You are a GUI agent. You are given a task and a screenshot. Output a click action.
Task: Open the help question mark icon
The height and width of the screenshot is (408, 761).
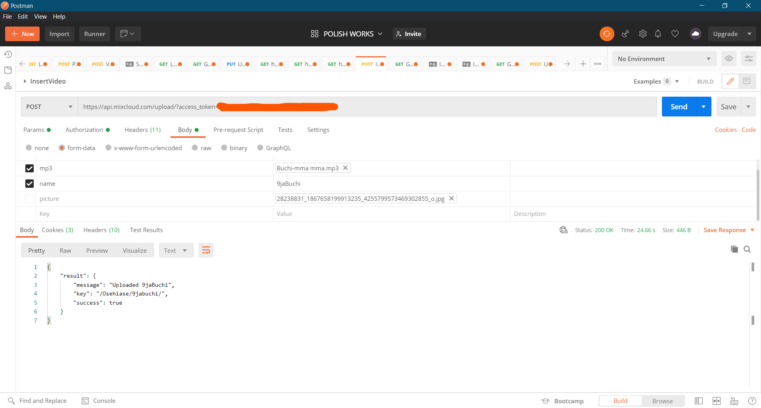pyautogui.click(x=752, y=401)
